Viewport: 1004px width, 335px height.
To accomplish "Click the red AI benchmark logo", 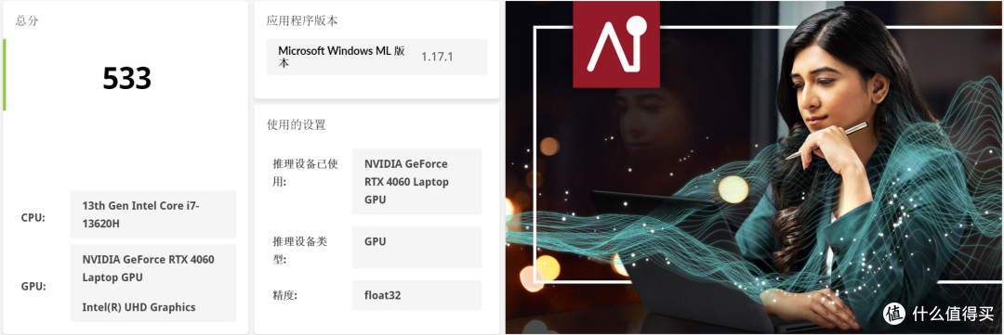I will [x=616, y=45].
